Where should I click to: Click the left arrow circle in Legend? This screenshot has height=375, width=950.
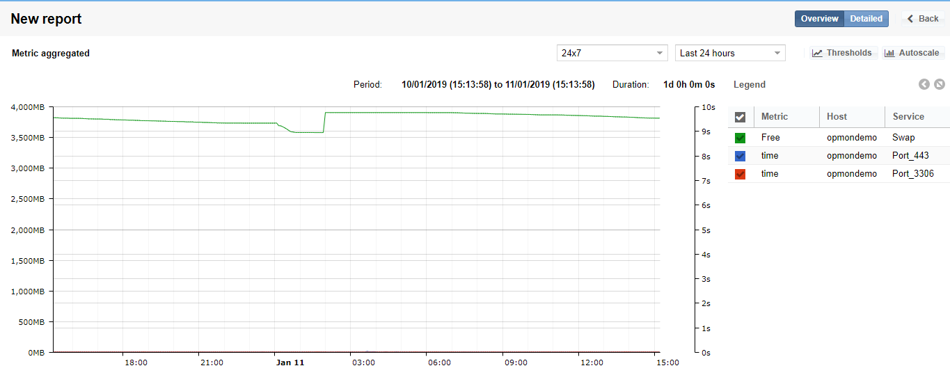coord(924,84)
